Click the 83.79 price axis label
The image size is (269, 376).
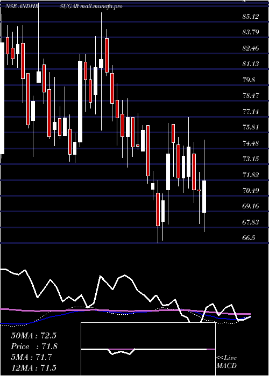click(x=251, y=32)
